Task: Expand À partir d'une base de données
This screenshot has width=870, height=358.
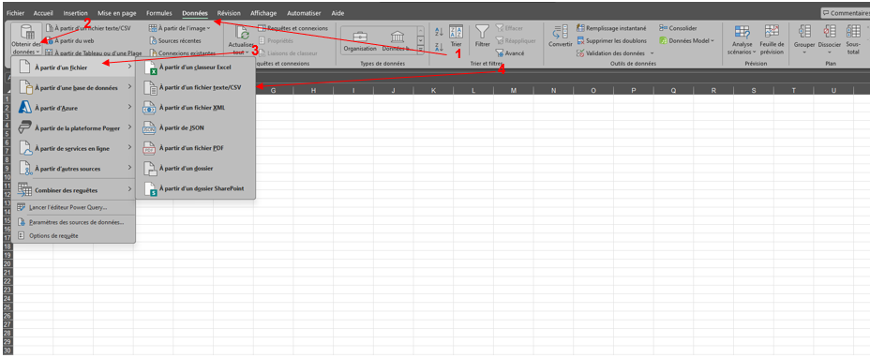Action: [x=73, y=87]
